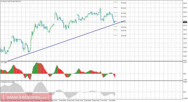Click the OsMA(36,72,27) indicator label

(8, 82)
